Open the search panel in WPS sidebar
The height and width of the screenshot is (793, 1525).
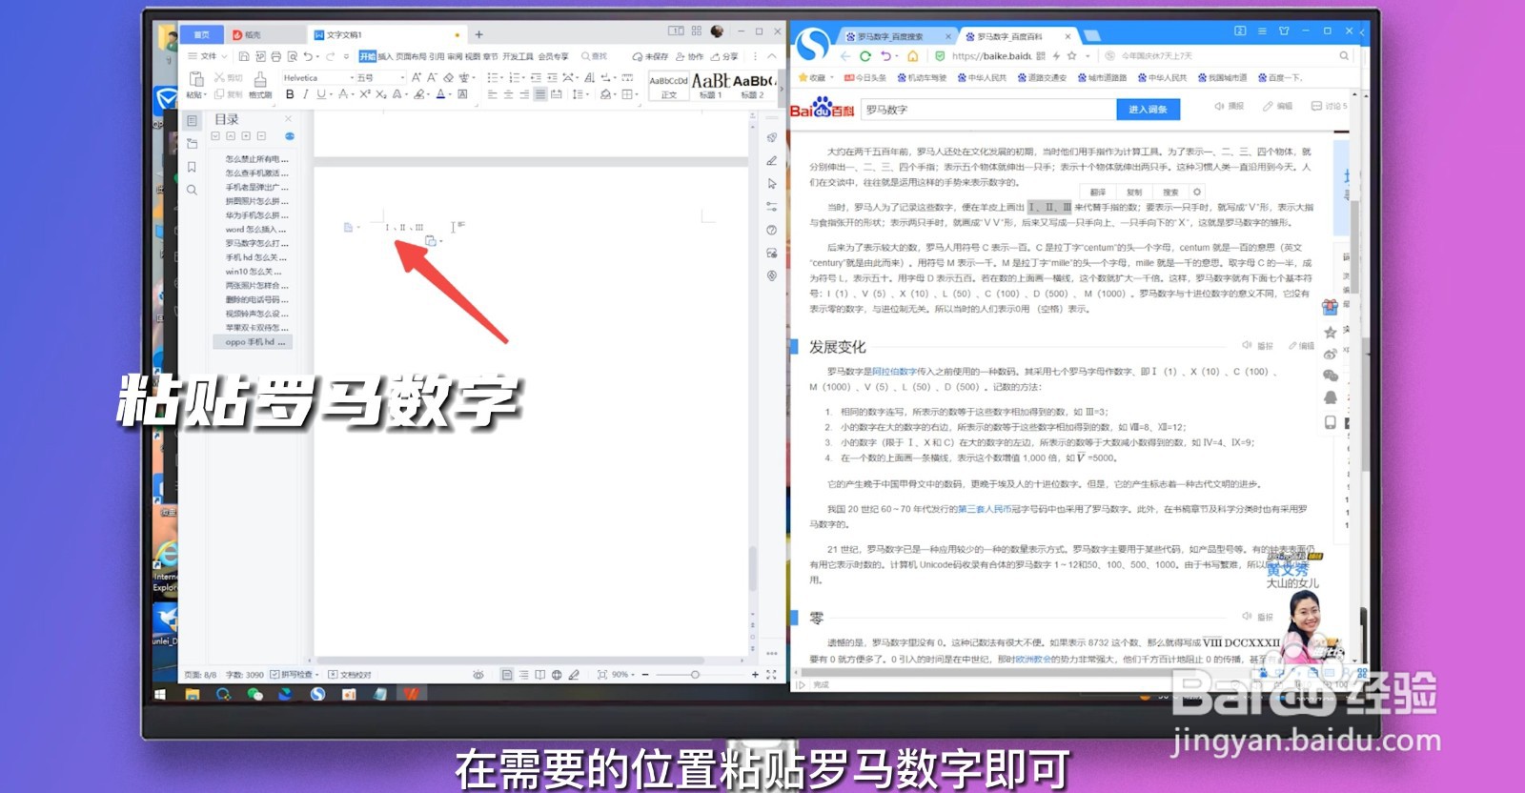pos(192,190)
